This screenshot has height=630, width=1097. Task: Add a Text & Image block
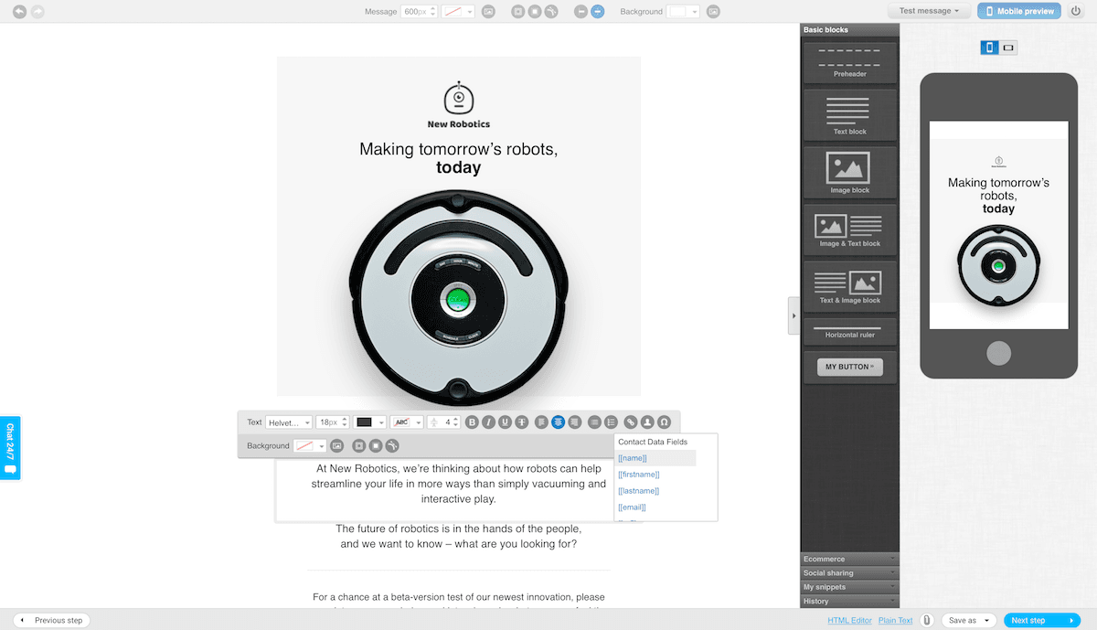850,286
